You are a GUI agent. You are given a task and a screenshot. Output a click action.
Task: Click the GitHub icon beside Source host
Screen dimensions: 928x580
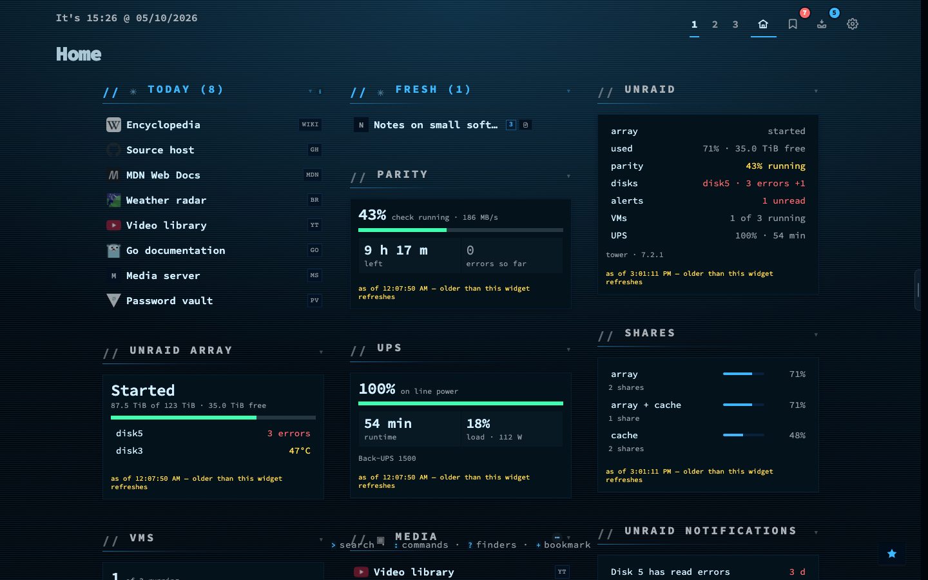[113, 150]
